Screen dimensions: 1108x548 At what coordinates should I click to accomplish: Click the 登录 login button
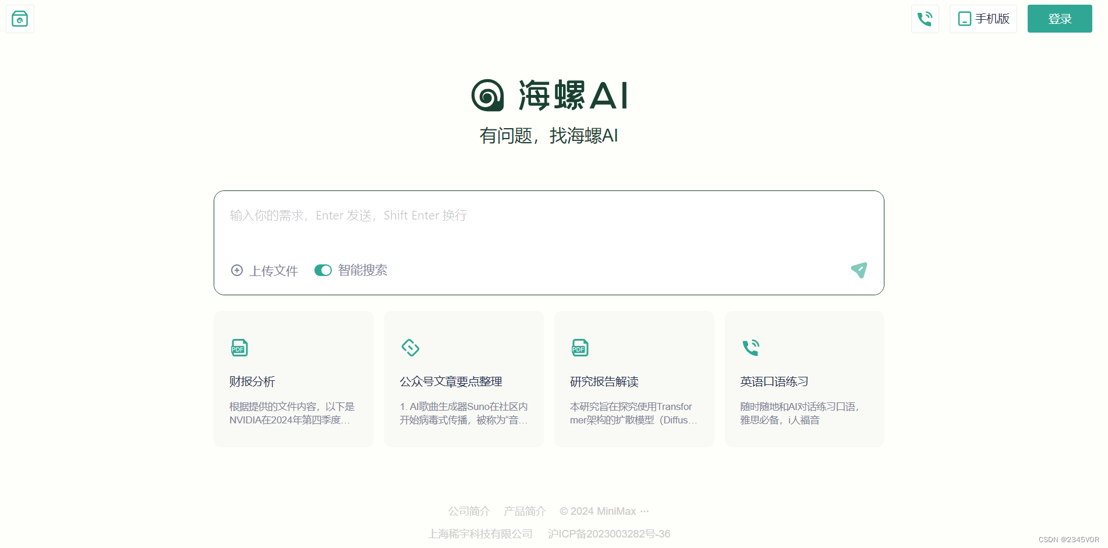[1060, 19]
